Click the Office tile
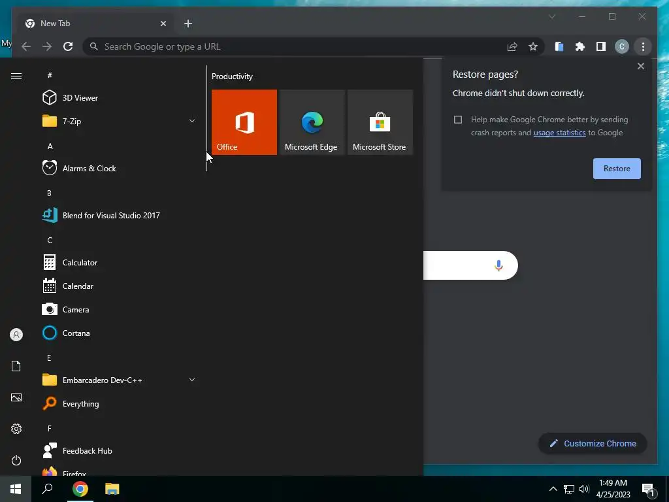The image size is (669, 502). click(244, 122)
